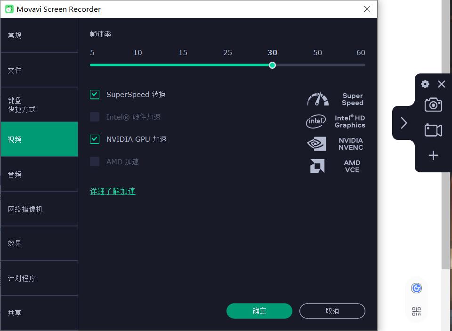
Task: Click the Intel HD Graphics label
Action: tap(350, 121)
